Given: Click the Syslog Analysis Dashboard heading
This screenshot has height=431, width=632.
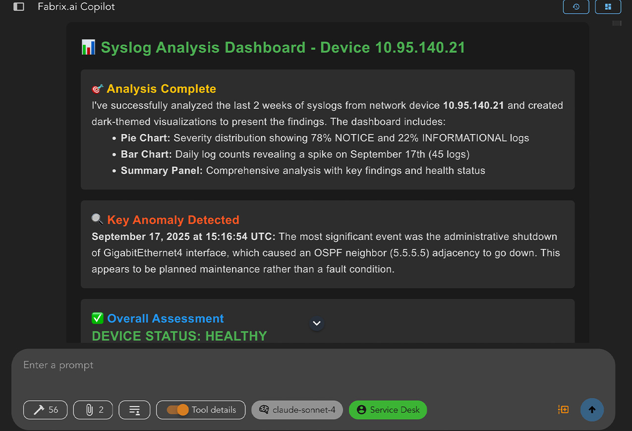Looking at the screenshot, I should pos(283,48).
